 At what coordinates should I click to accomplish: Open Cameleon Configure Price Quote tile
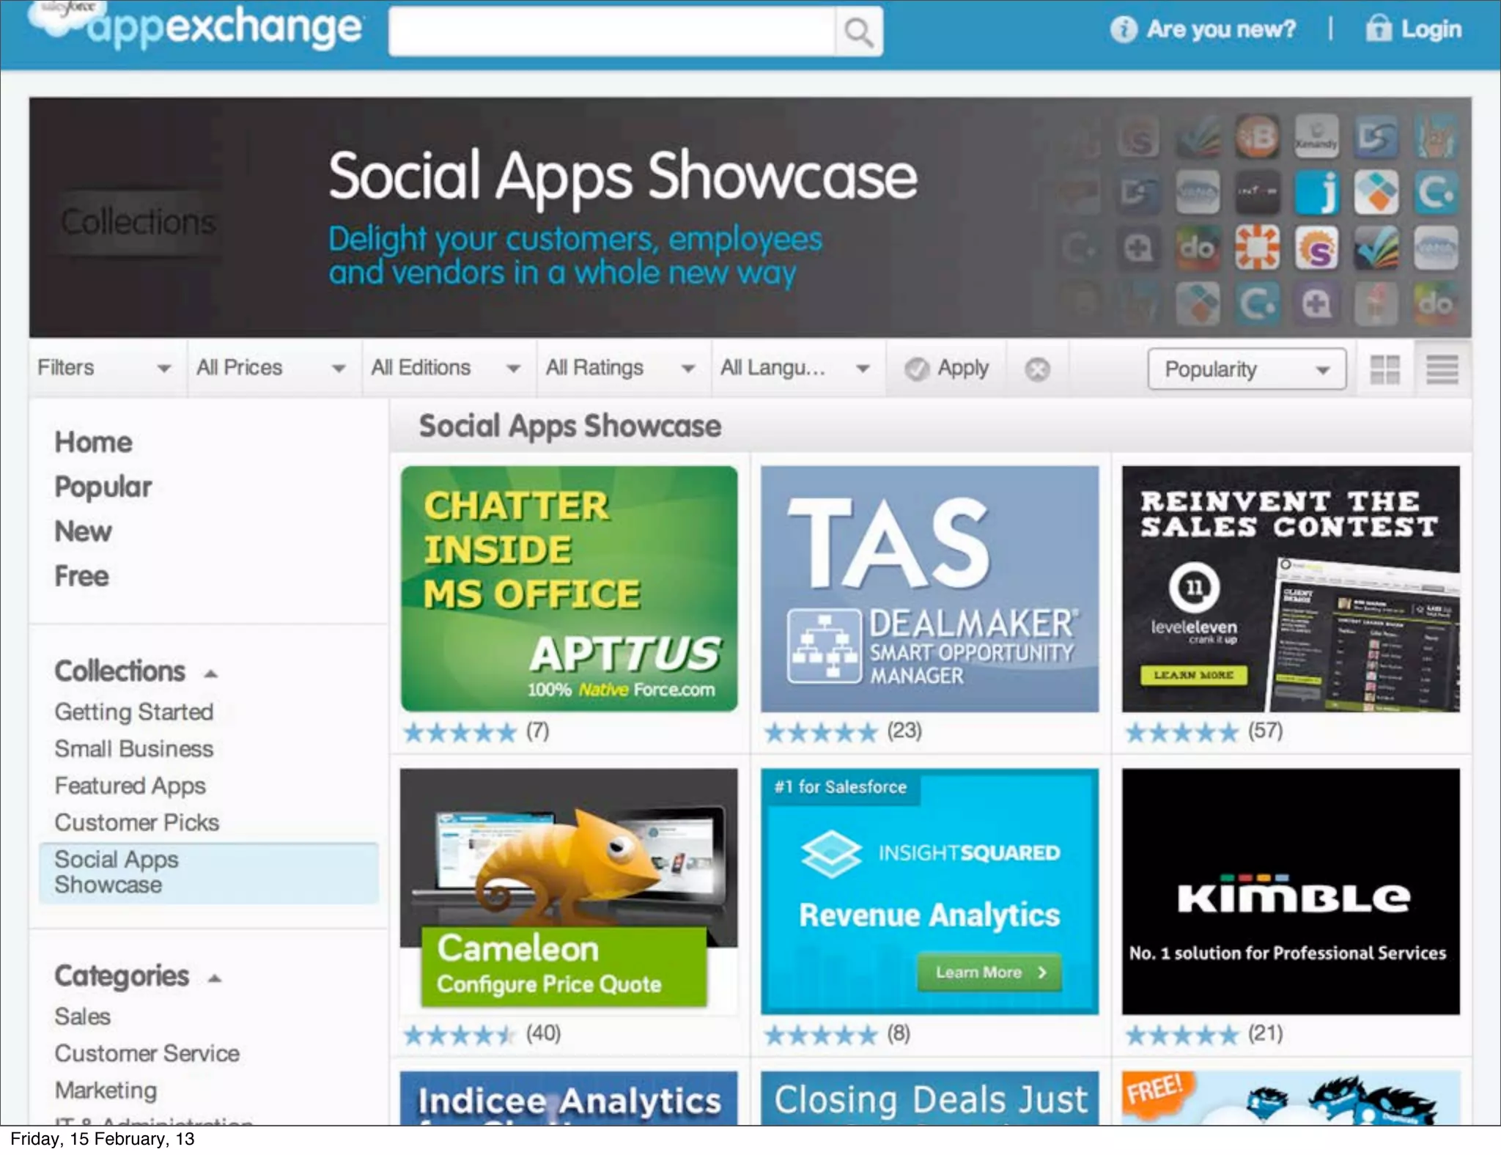(569, 891)
